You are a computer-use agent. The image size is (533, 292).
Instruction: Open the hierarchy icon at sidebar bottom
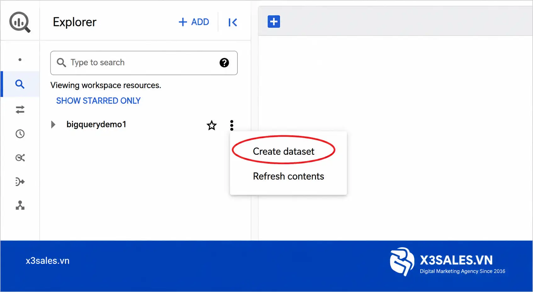20,205
